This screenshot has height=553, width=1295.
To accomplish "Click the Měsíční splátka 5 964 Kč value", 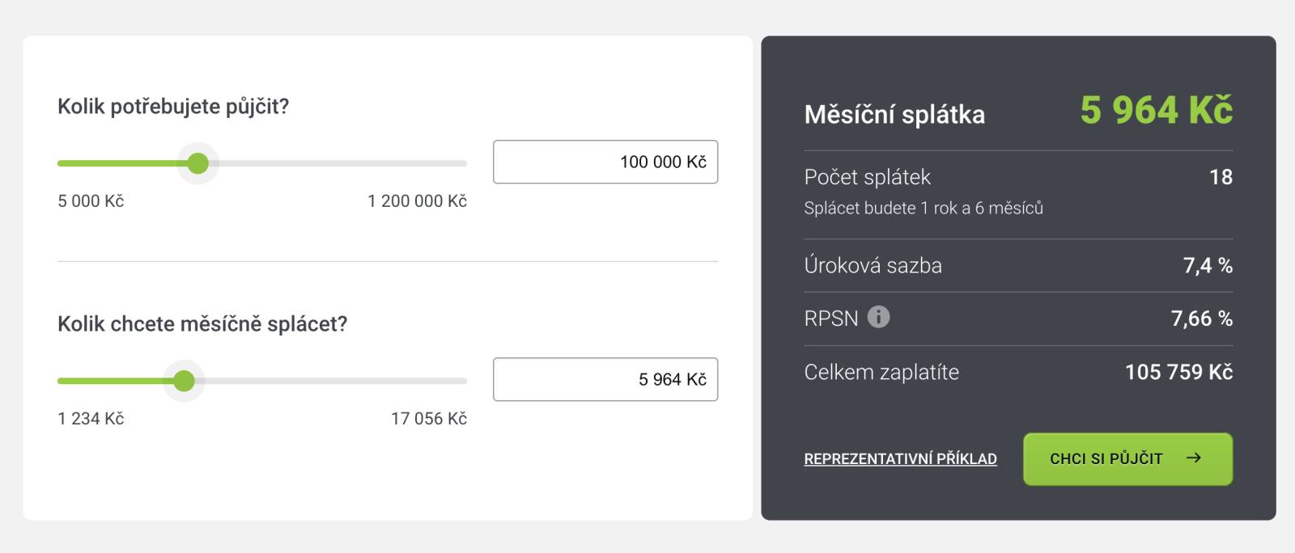I will (x=1156, y=110).
